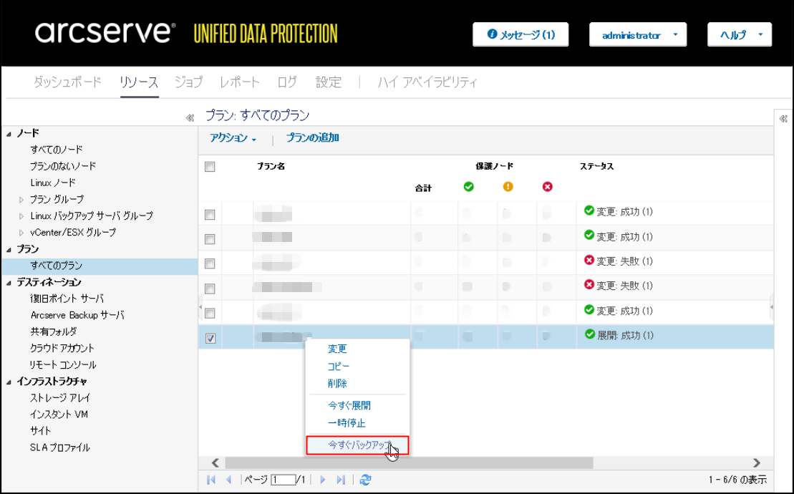Open the メッセージ (1) notifications button
Screen dimensions: 794x494
pos(521,35)
